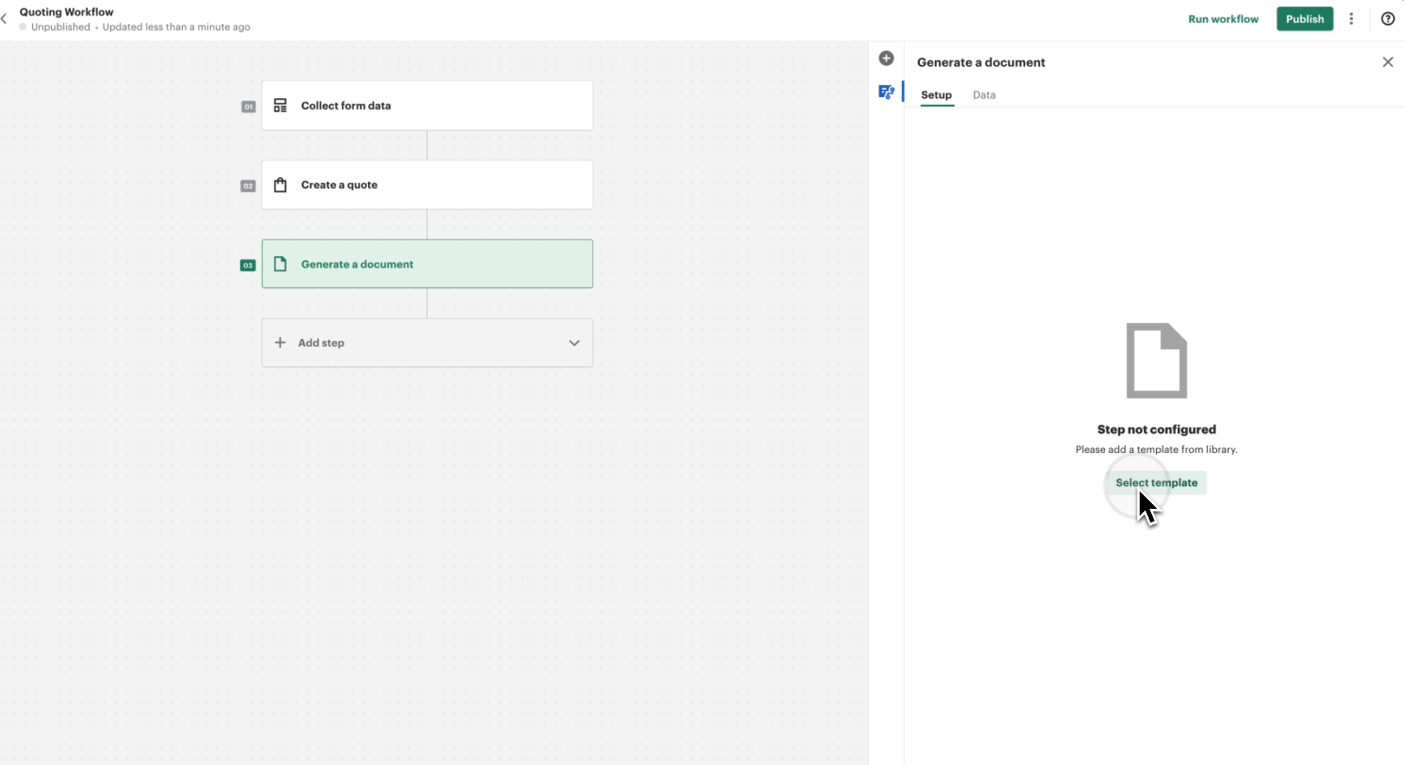Switch to the Setup tab
Screen dimensions: 1404x765
click(x=936, y=95)
